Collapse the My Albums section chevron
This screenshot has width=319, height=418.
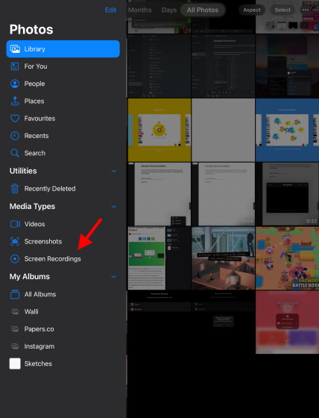click(x=114, y=277)
